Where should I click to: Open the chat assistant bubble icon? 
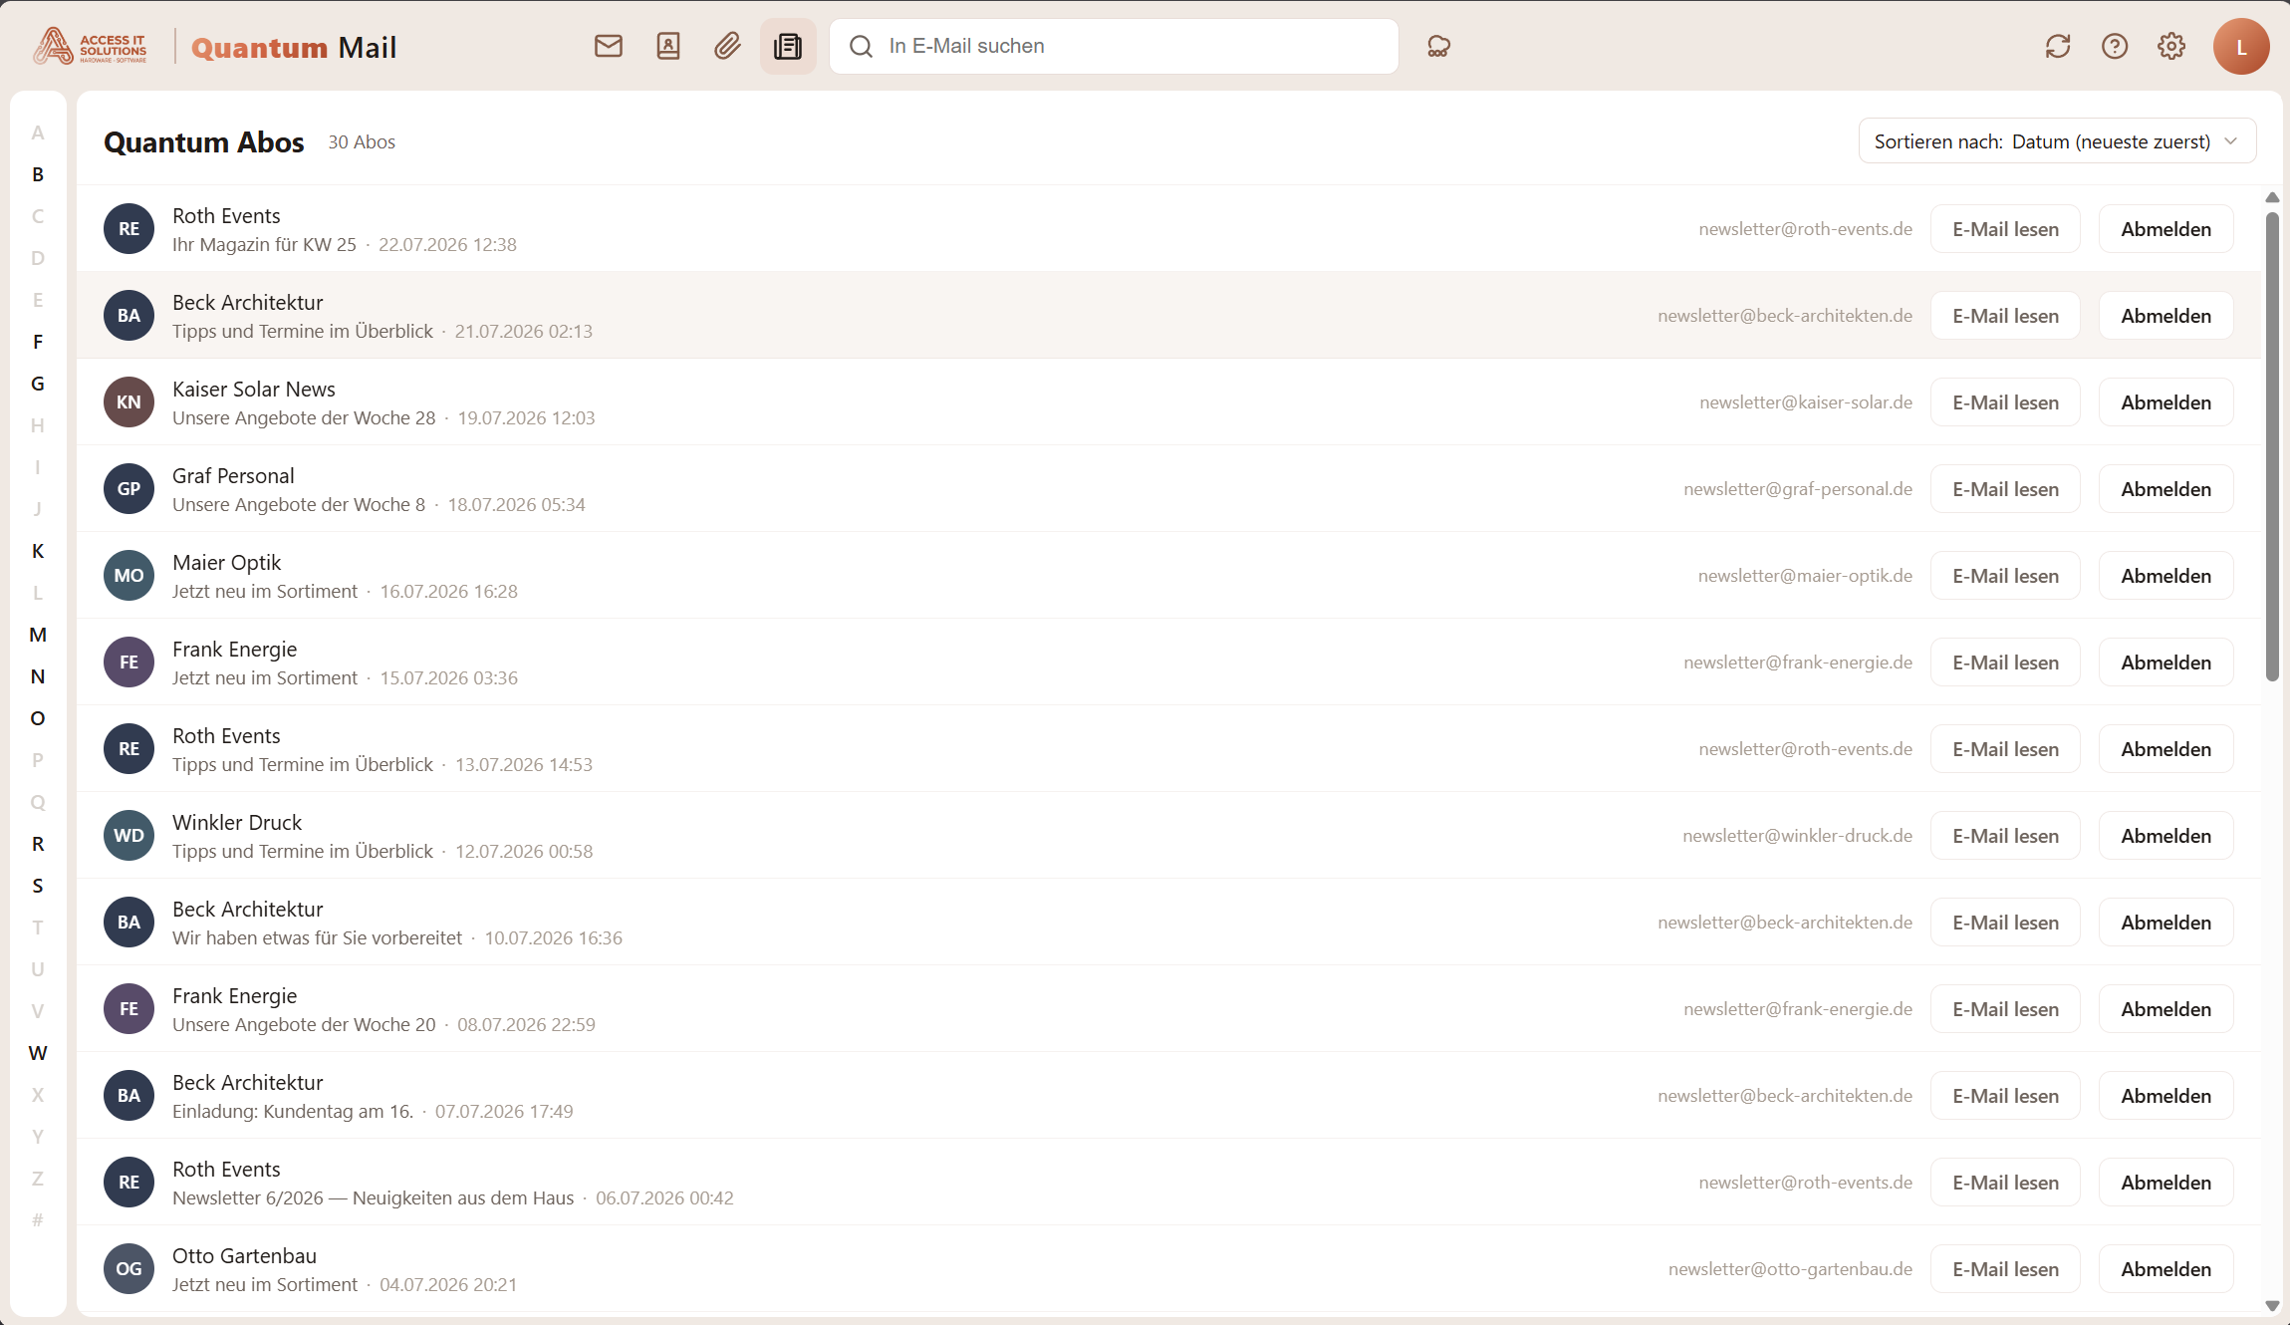pos(1438,46)
